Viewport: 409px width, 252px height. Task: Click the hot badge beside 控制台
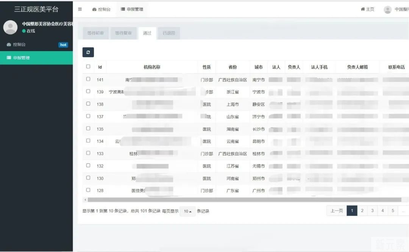coord(63,45)
